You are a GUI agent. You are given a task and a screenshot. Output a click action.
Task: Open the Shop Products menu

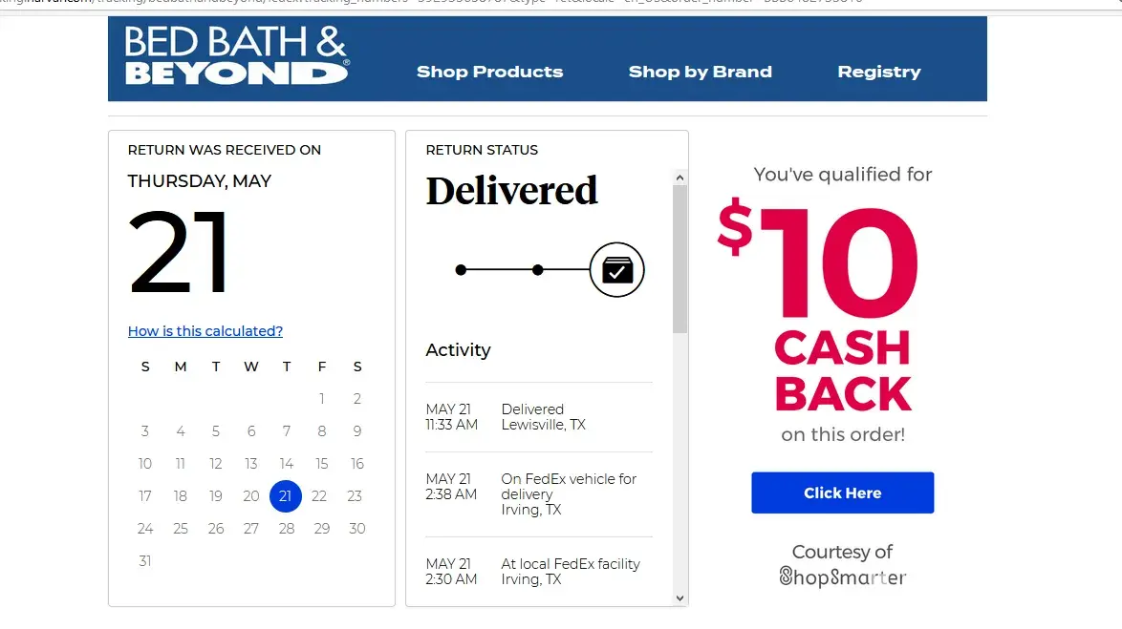[x=489, y=72]
